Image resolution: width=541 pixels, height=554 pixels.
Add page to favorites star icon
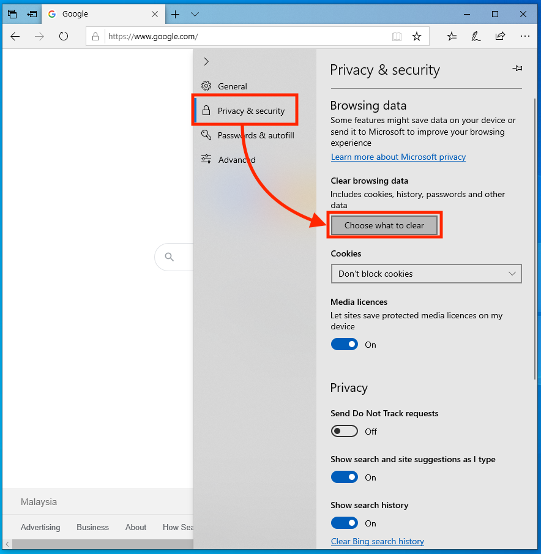click(x=417, y=37)
